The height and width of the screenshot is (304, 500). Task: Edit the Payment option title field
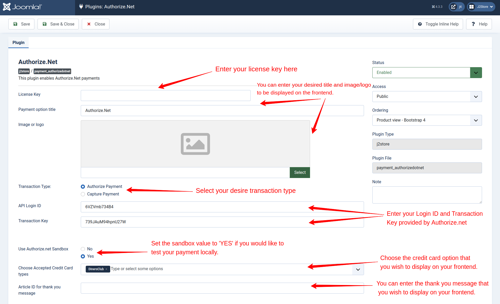coord(222,111)
